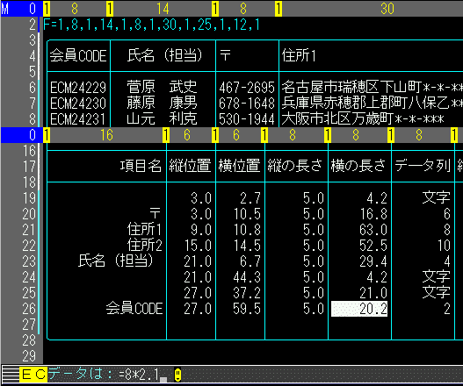
Task: Click データ列 文字 in row 19
Action: pos(437,198)
